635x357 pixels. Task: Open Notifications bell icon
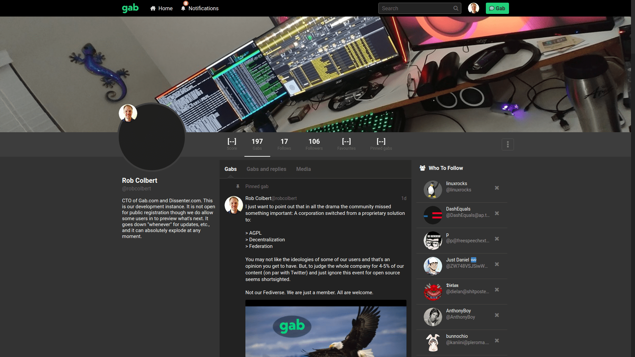(x=183, y=8)
